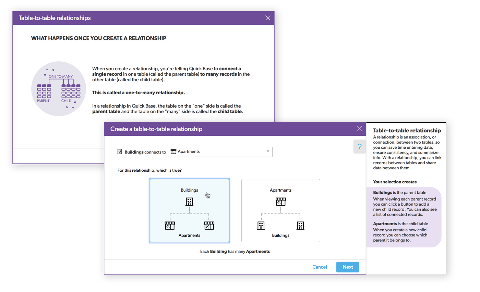Click the Cancel link
Image resolution: width=480 pixels, height=292 pixels.
pos(320,267)
